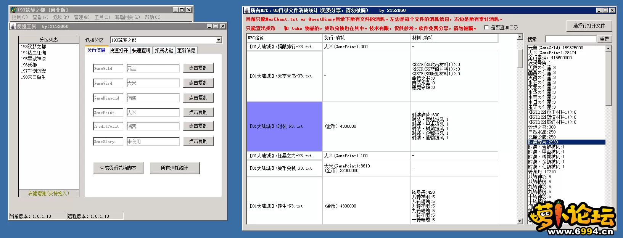Select 194热血江湖 in the 分区列表 list
Image resolution: width=623 pixels, height=238 pixels.
(x=49, y=53)
